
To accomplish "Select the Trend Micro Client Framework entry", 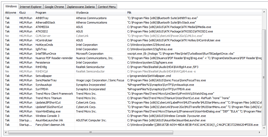I will (133, 94).
